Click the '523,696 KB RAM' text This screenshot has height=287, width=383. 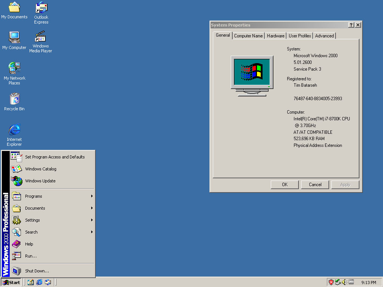(x=309, y=139)
